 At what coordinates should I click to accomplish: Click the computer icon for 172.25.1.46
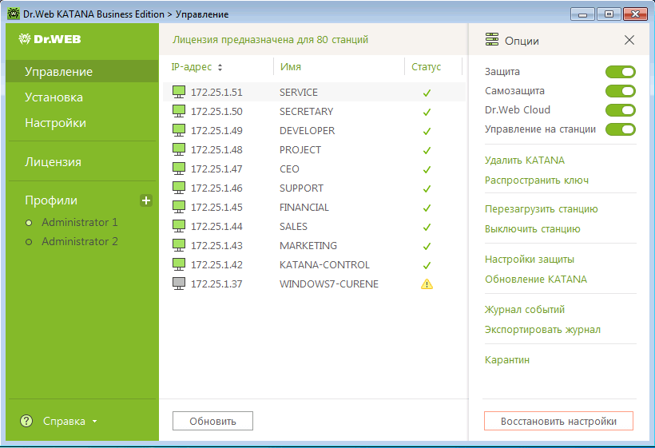179,188
